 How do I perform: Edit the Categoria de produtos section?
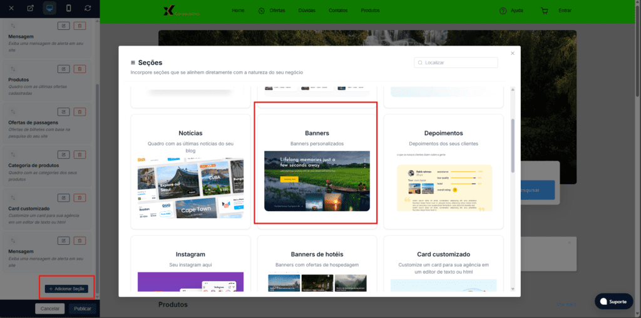pyautogui.click(x=63, y=155)
